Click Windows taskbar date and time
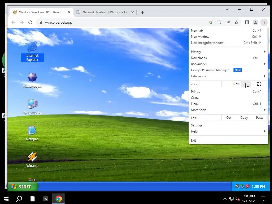This screenshot has width=272, height=204. [249, 199]
